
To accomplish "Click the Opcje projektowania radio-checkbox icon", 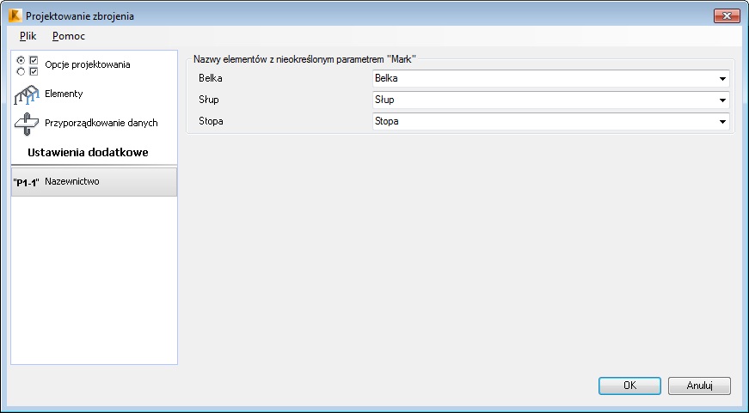I will click(28, 66).
